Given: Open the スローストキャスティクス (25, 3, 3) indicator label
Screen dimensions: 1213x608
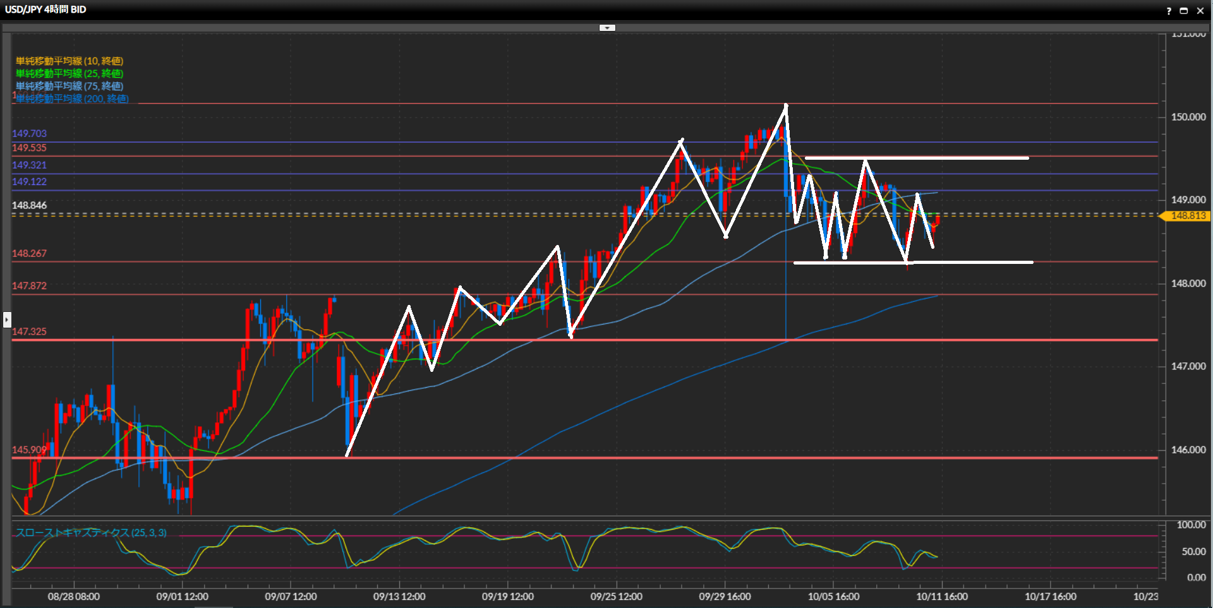Looking at the screenshot, I should click(91, 533).
